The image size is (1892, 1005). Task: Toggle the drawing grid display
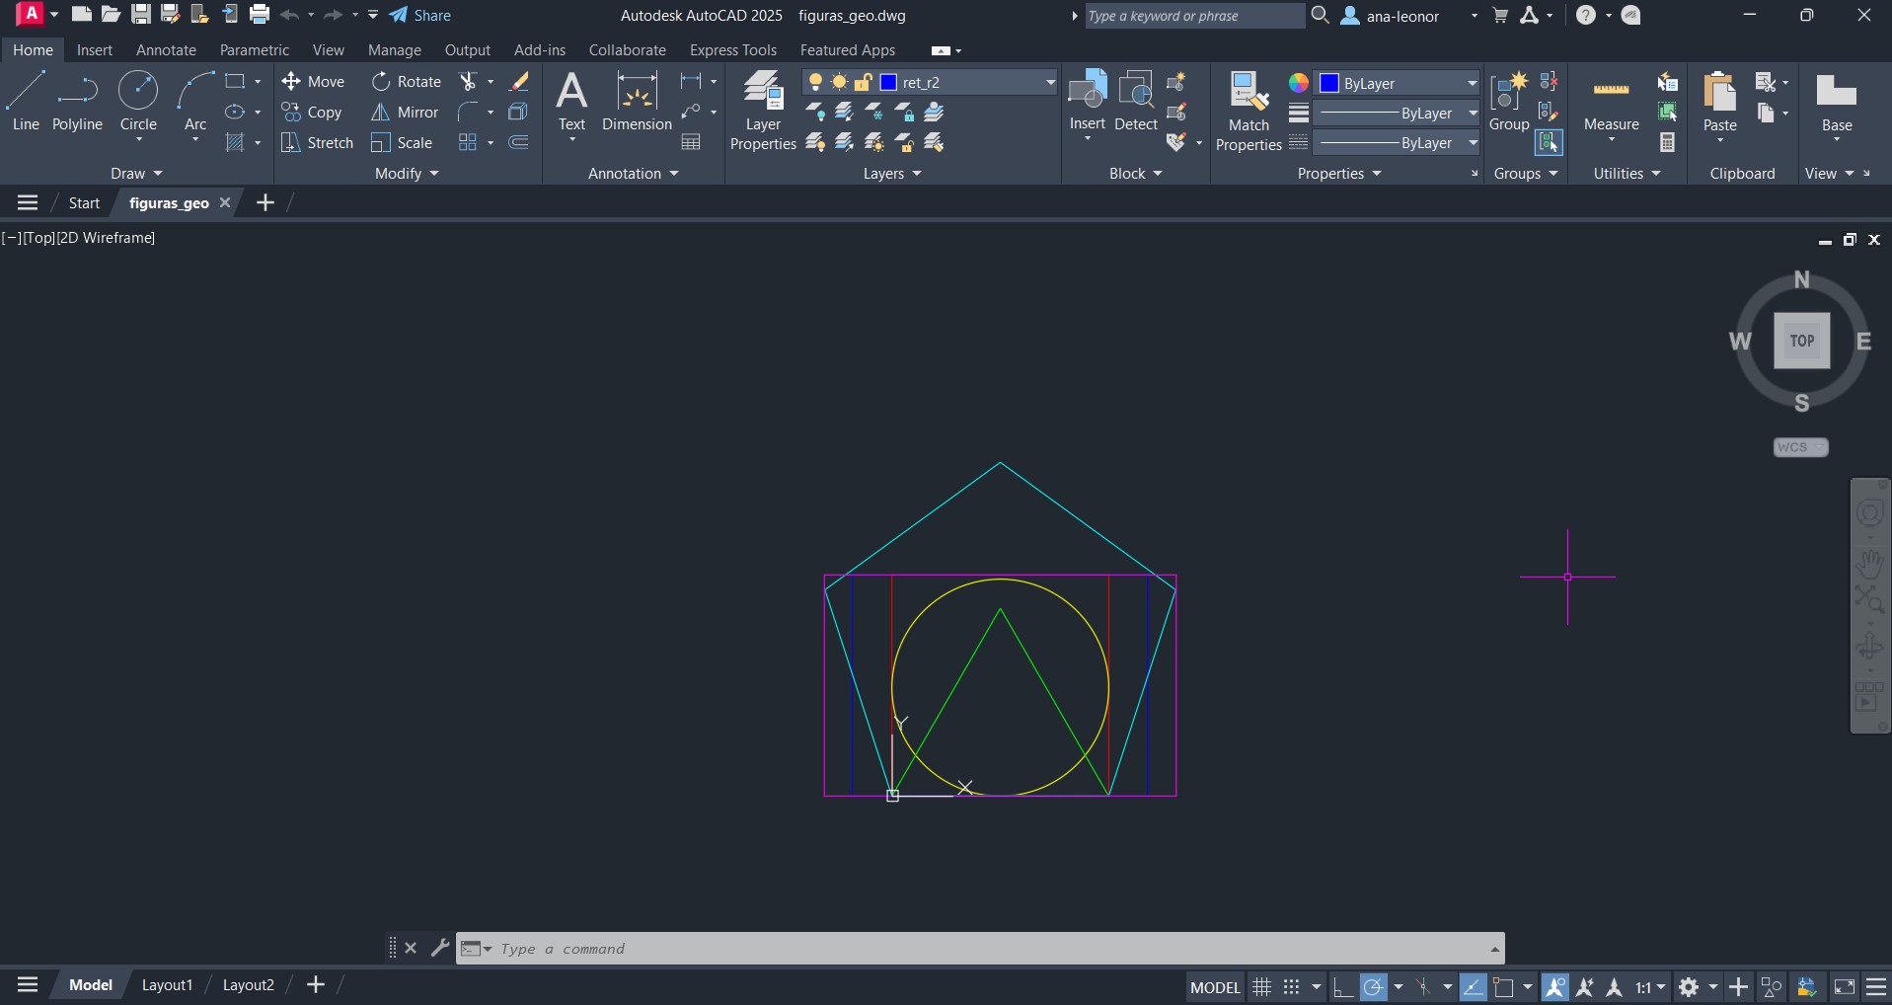(1261, 986)
